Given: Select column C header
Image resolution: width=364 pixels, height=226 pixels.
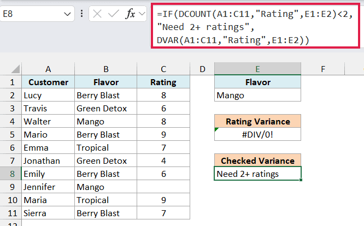Looking at the screenshot, I should point(163,69).
